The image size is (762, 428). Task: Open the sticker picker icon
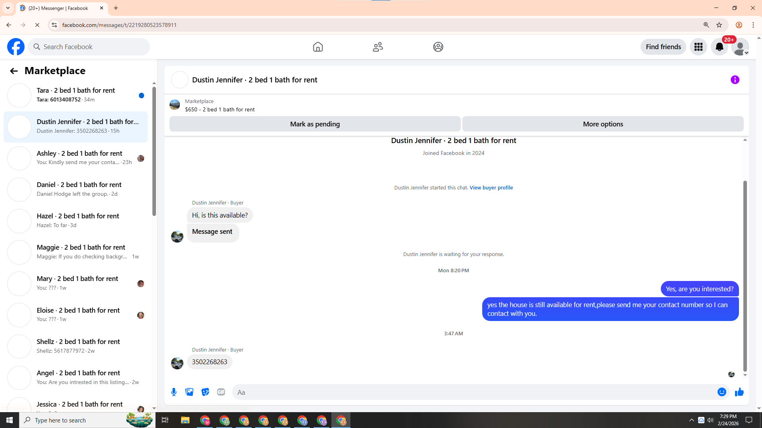pos(205,392)
